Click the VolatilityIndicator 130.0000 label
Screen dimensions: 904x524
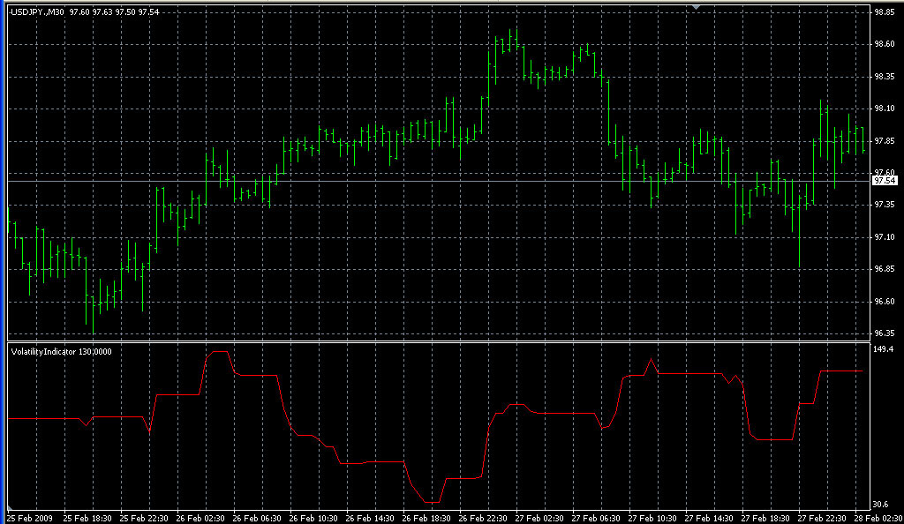pyautogui.click(x=62, y=351)
